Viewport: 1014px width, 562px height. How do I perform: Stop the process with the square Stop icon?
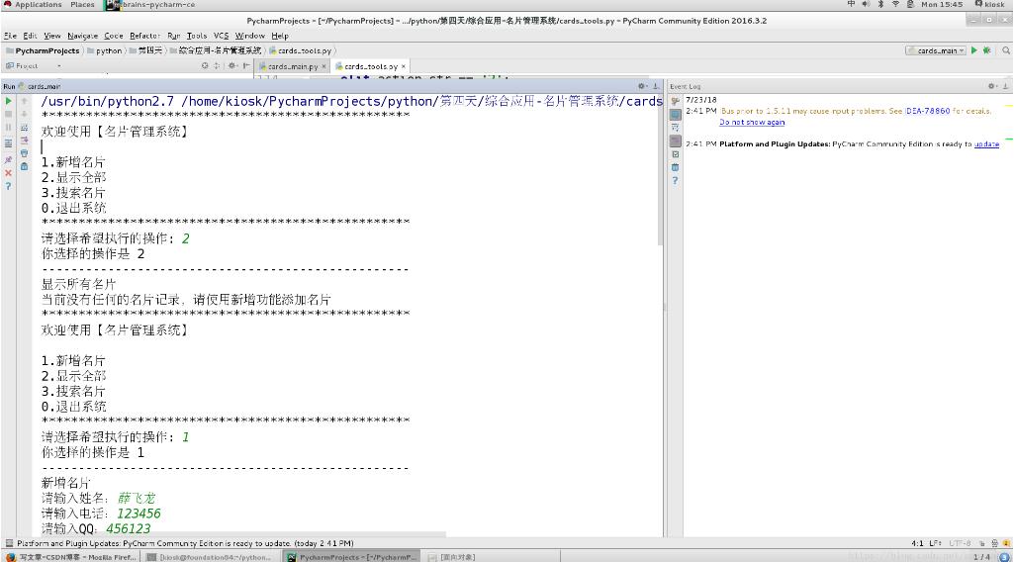(8, 114)
